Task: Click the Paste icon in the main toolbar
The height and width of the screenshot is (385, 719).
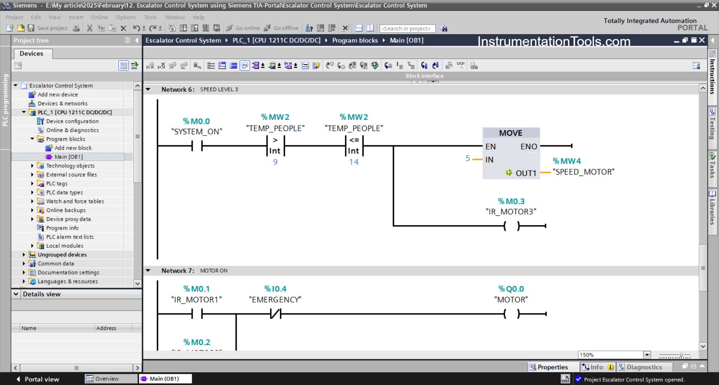Action: tap(112, 28)
